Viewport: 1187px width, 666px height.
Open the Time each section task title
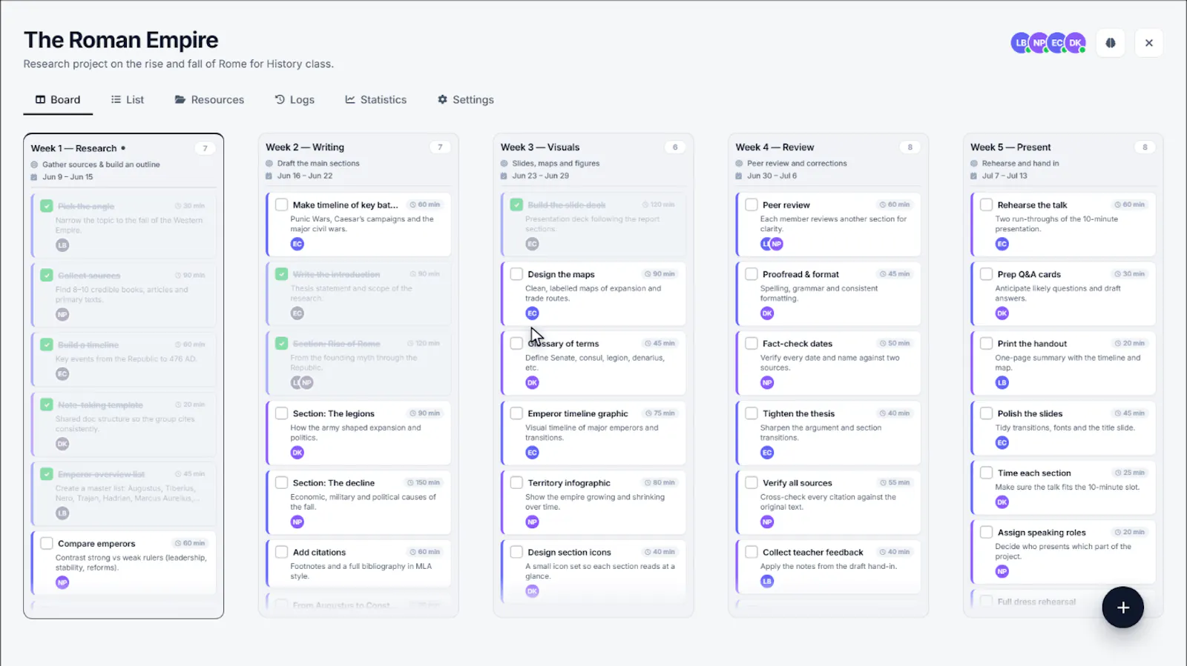(1034, 473)
